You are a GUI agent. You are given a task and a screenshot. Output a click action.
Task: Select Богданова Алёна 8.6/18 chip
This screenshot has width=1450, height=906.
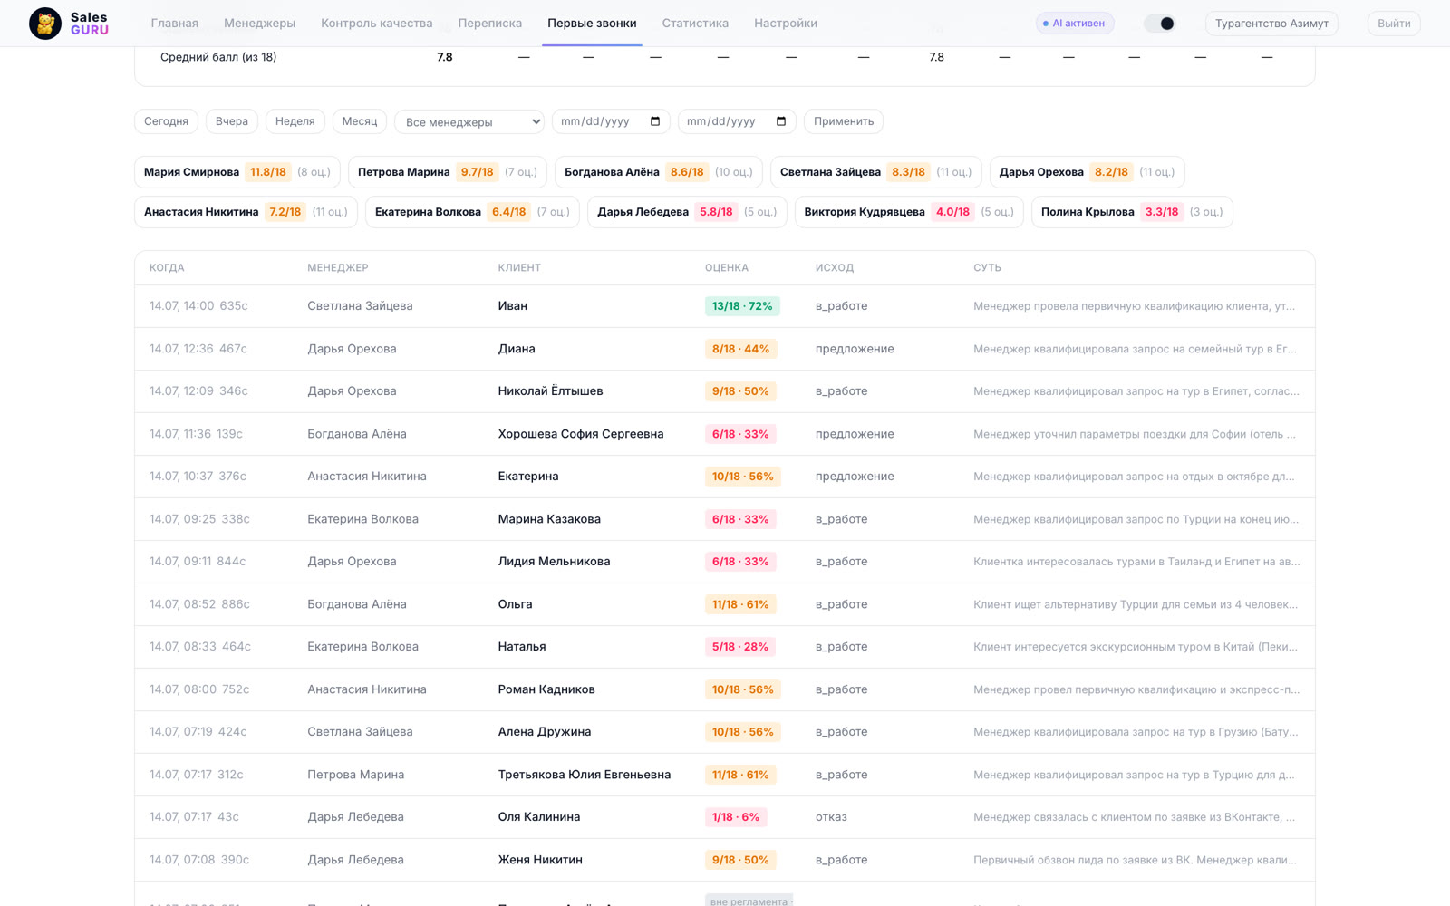tap(659, 172)
